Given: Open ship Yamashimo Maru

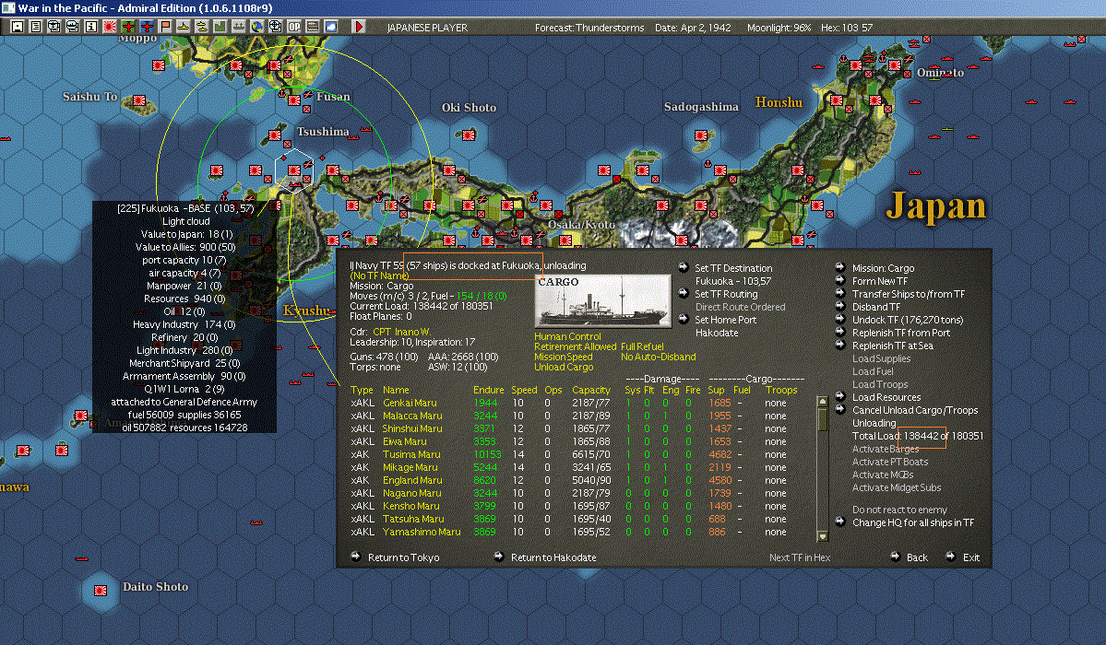Looking at the screenshot, I should pos(422,533).
